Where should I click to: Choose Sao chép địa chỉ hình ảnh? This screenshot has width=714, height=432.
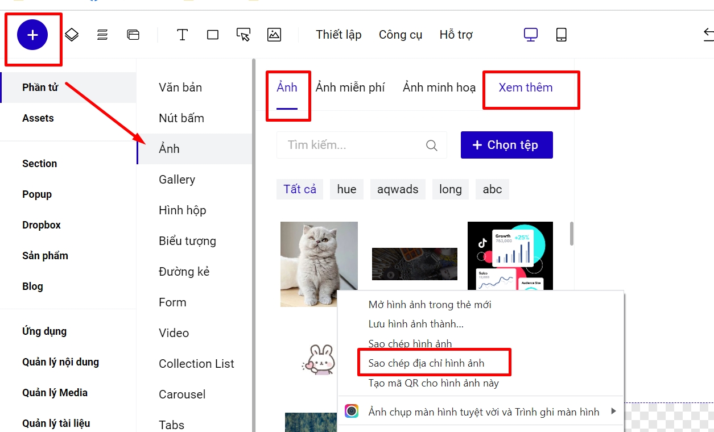[426, 363]
